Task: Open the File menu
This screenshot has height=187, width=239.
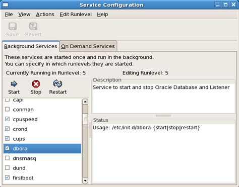Action: (x=9, y=15)
